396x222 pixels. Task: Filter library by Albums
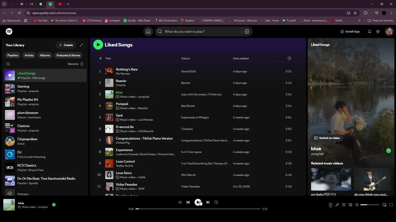tap(45, 55)
